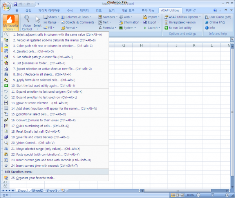Click the Undo icon in quick access toolbar
The image size is (235, 198).
[21, 4]
